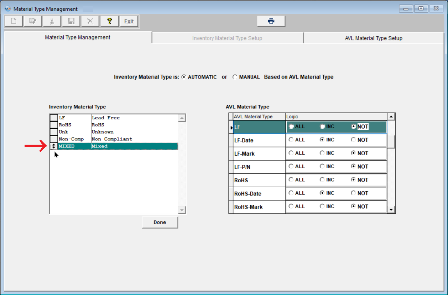Click the Done button
448x295 pixels.
coord(160,222)
